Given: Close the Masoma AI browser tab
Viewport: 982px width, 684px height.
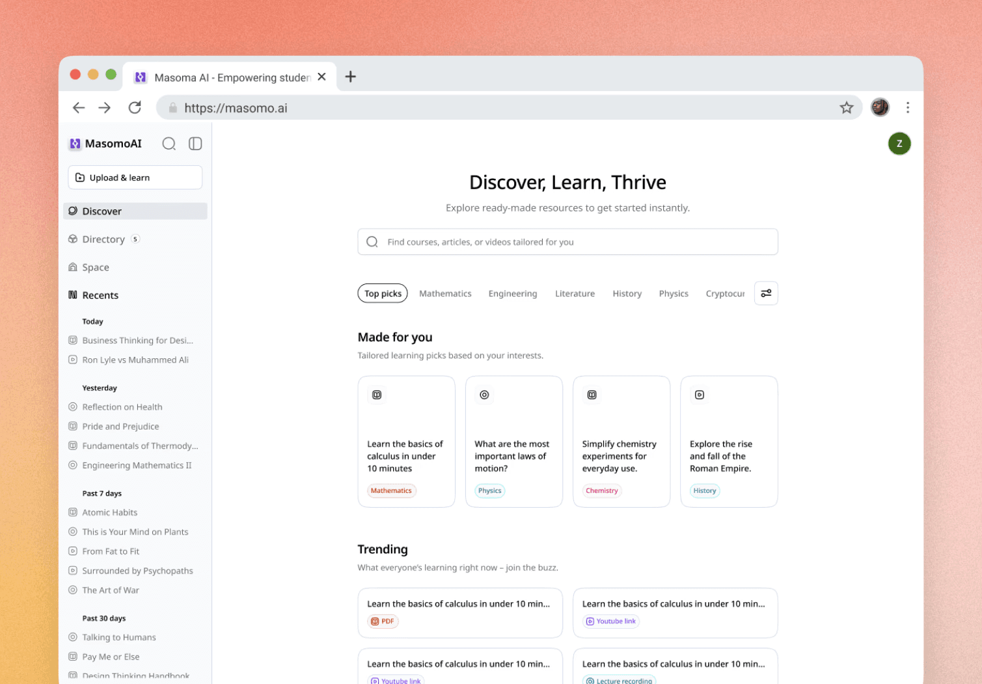Looking at the screenshot, I should tap(321, 77).
